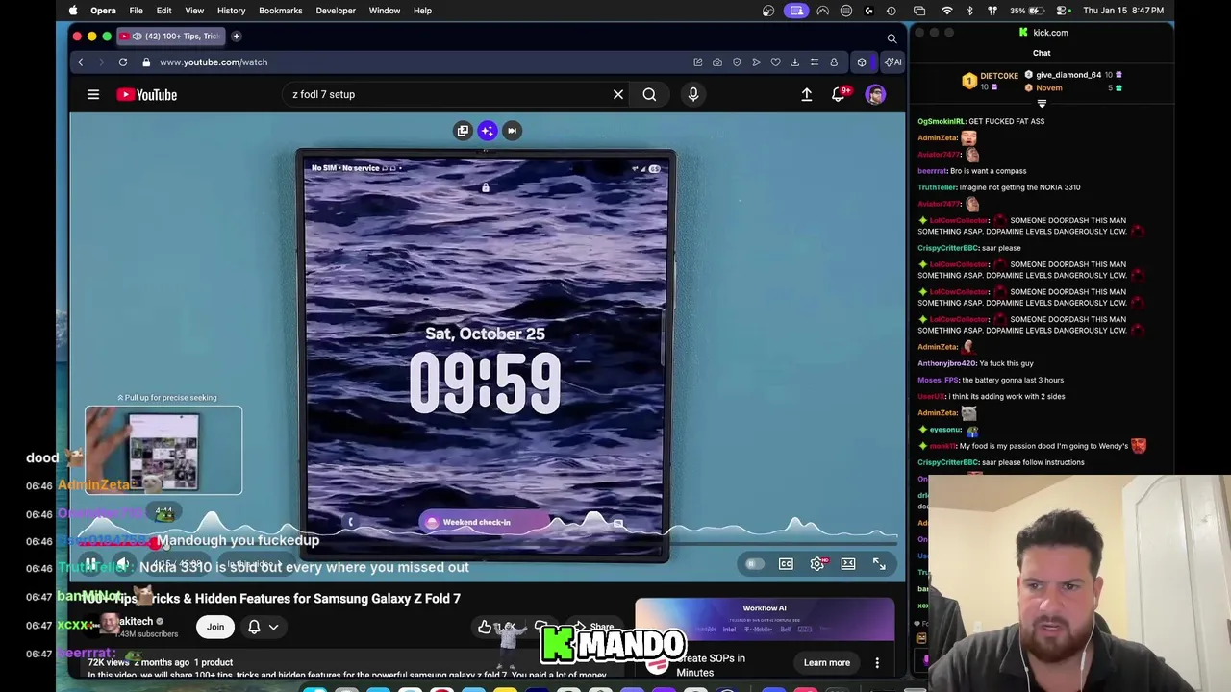Open the video settings gear menu
Screen dimensions: 1231x692
point(816,564)
